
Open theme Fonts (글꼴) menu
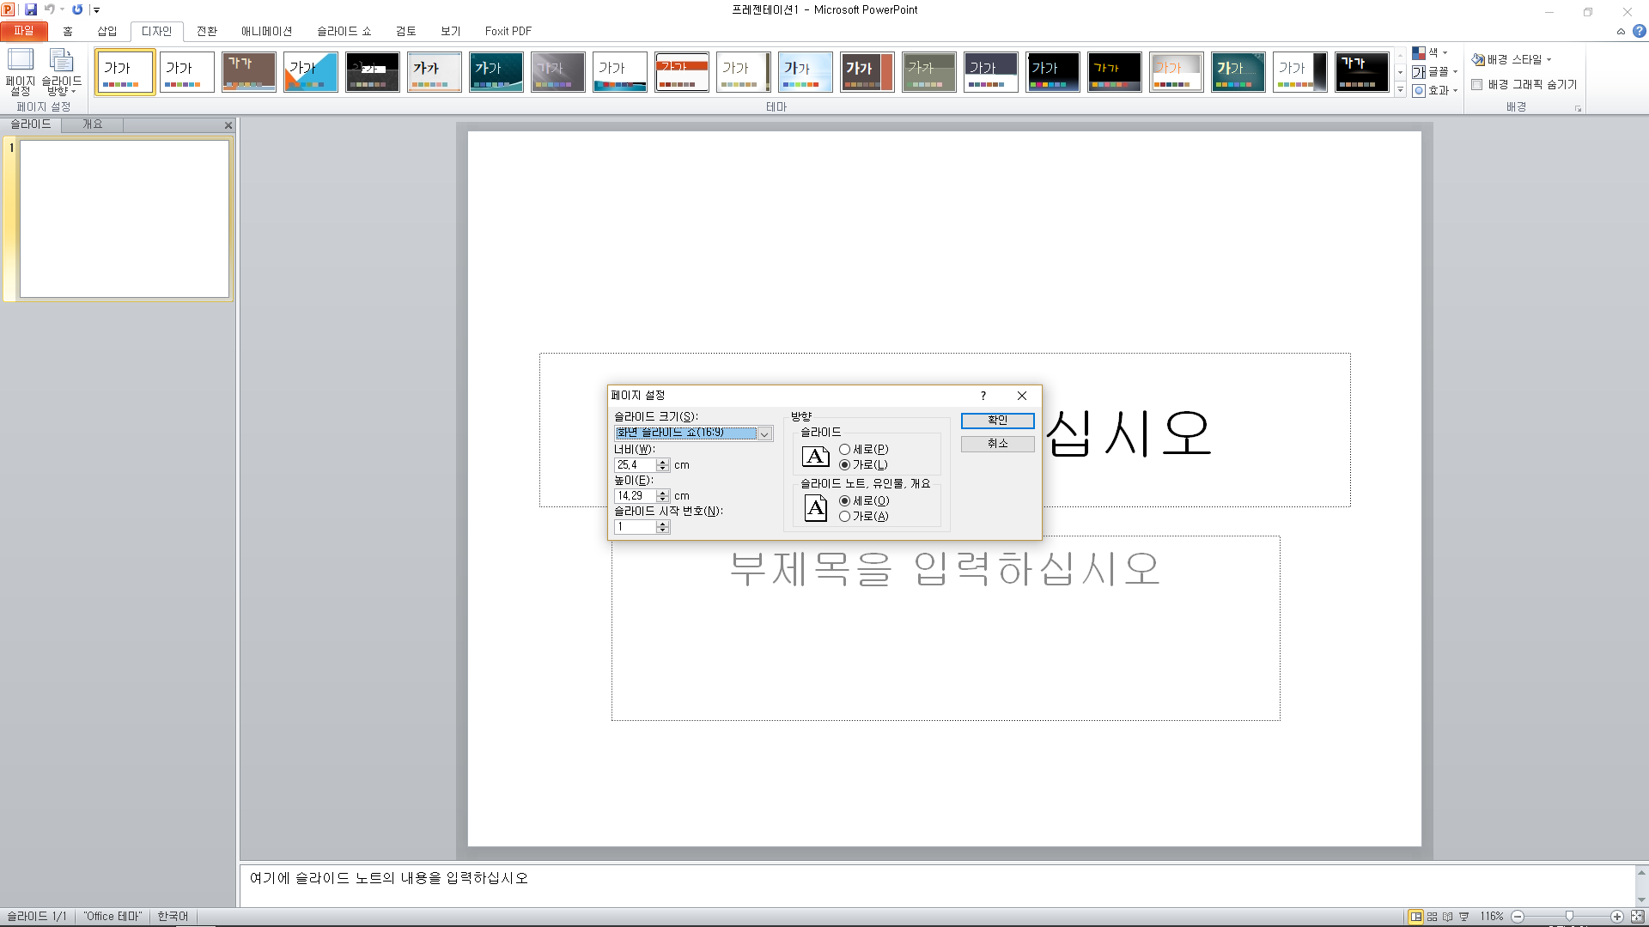click(x=1435, y=72)
